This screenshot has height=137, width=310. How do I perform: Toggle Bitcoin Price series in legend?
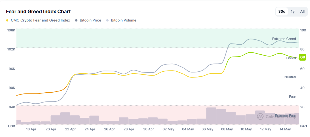(90, 20)
